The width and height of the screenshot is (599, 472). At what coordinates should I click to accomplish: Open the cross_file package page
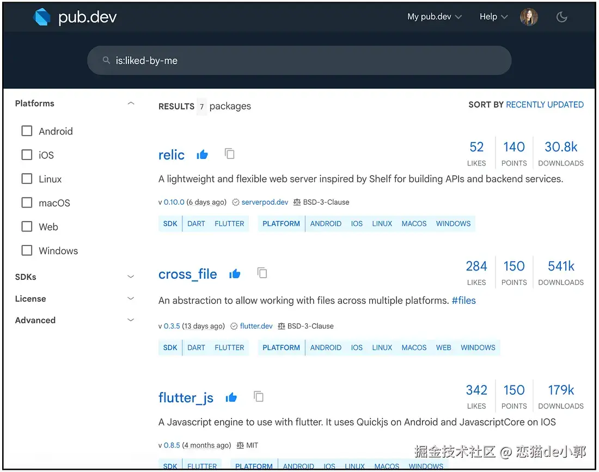click(187, 274)
